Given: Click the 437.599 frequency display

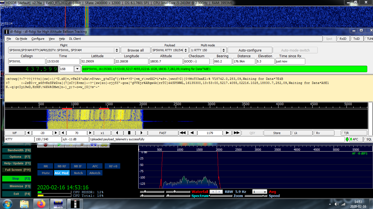Looking at the screenshot, I should (x=34, y=69).
